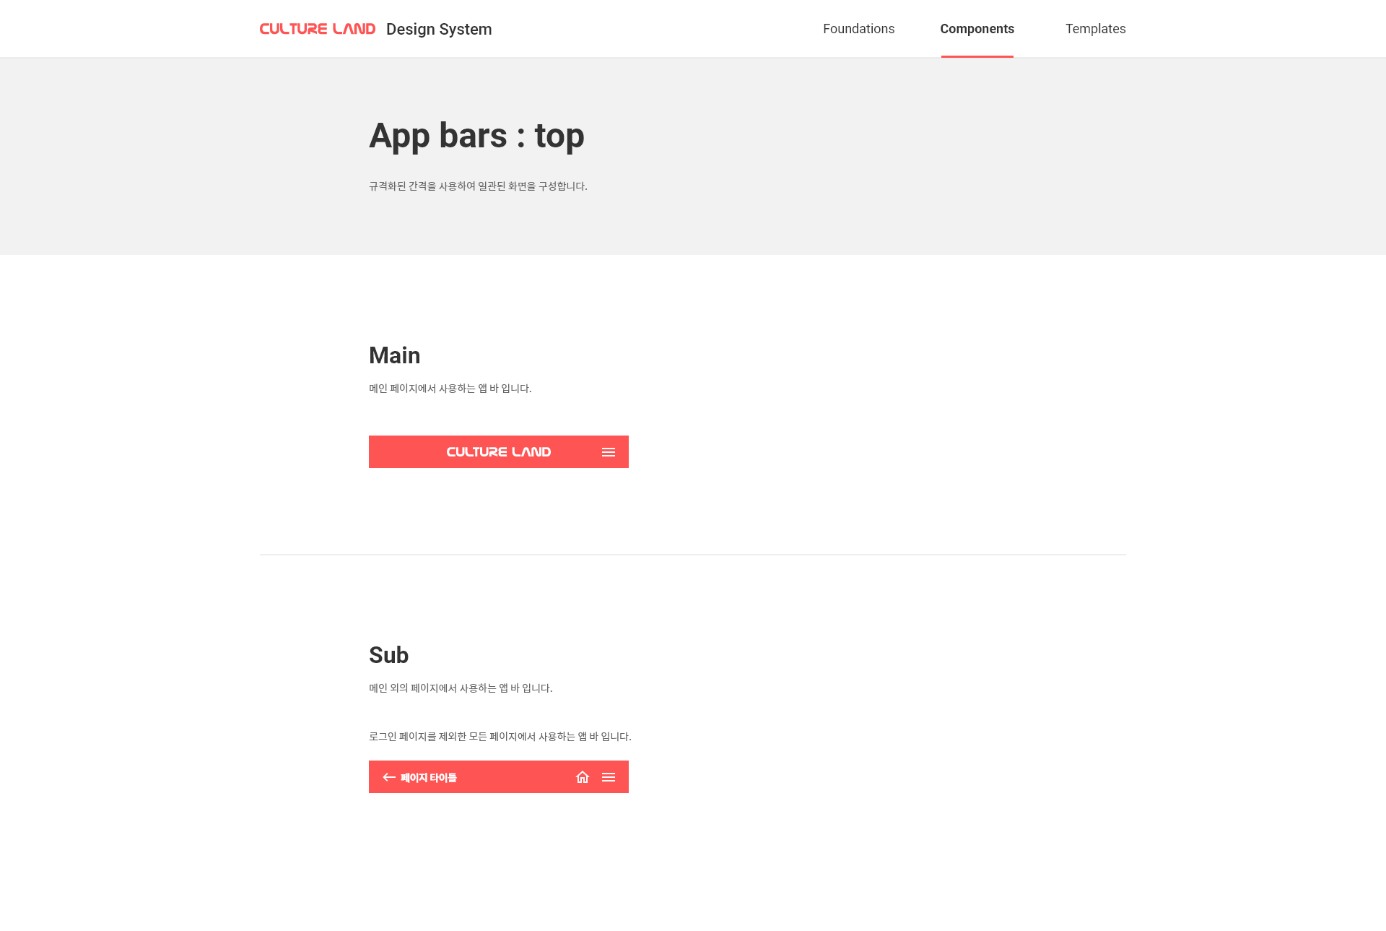
Task: Click the Culture Land logo in top navigation
Action: (x=318, y=28)
